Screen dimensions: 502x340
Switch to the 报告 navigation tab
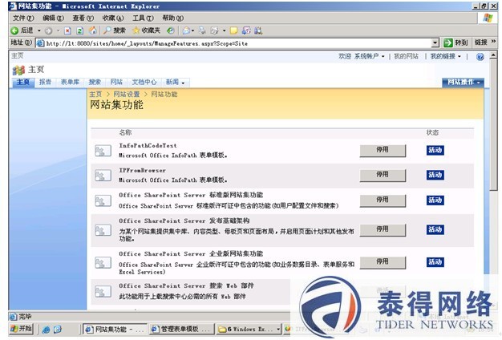[x=45, y=83]
